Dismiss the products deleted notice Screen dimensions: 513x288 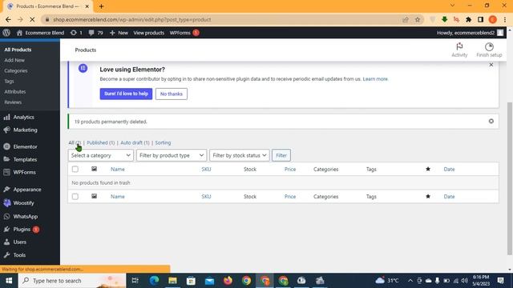point(491,121)
